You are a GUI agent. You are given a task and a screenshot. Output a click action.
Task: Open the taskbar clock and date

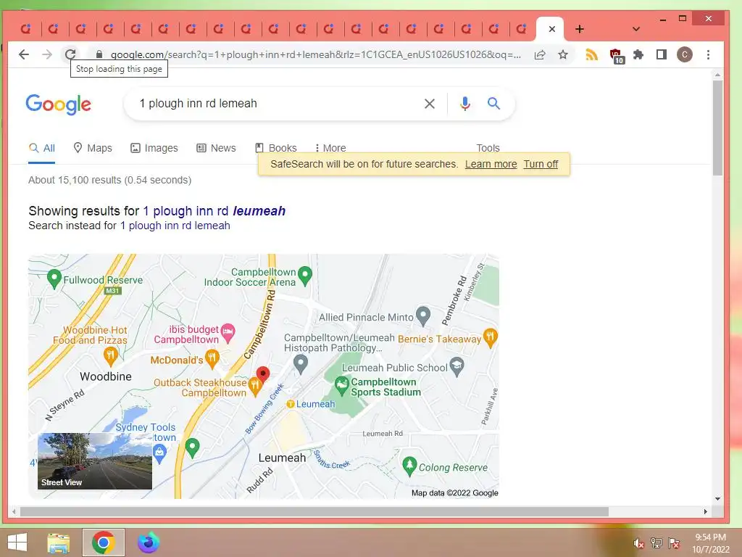(x=711, y=543)
